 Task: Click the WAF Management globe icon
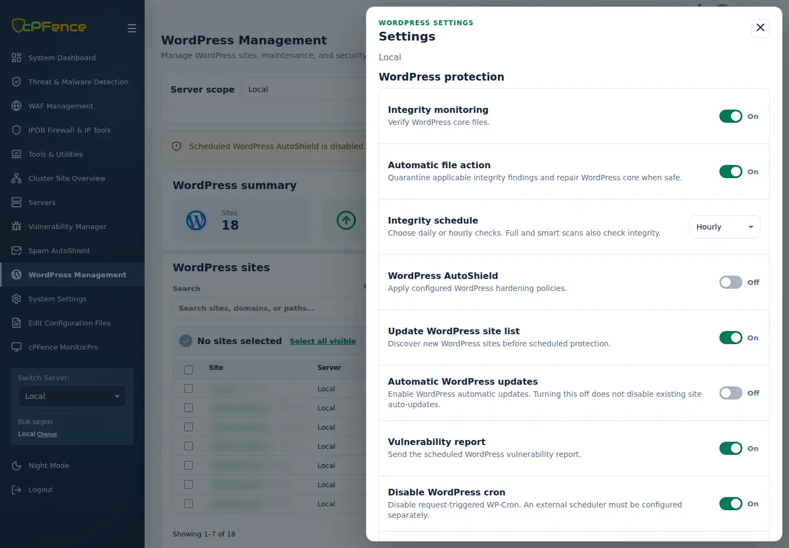tap(16, 106)
